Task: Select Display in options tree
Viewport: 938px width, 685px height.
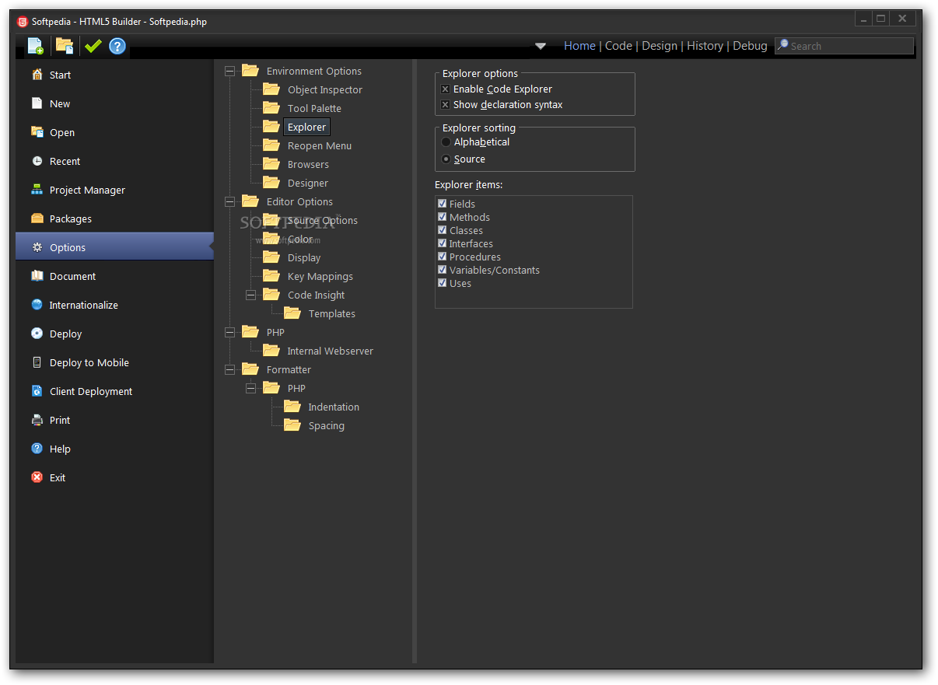Action: (x=304, y=257)
